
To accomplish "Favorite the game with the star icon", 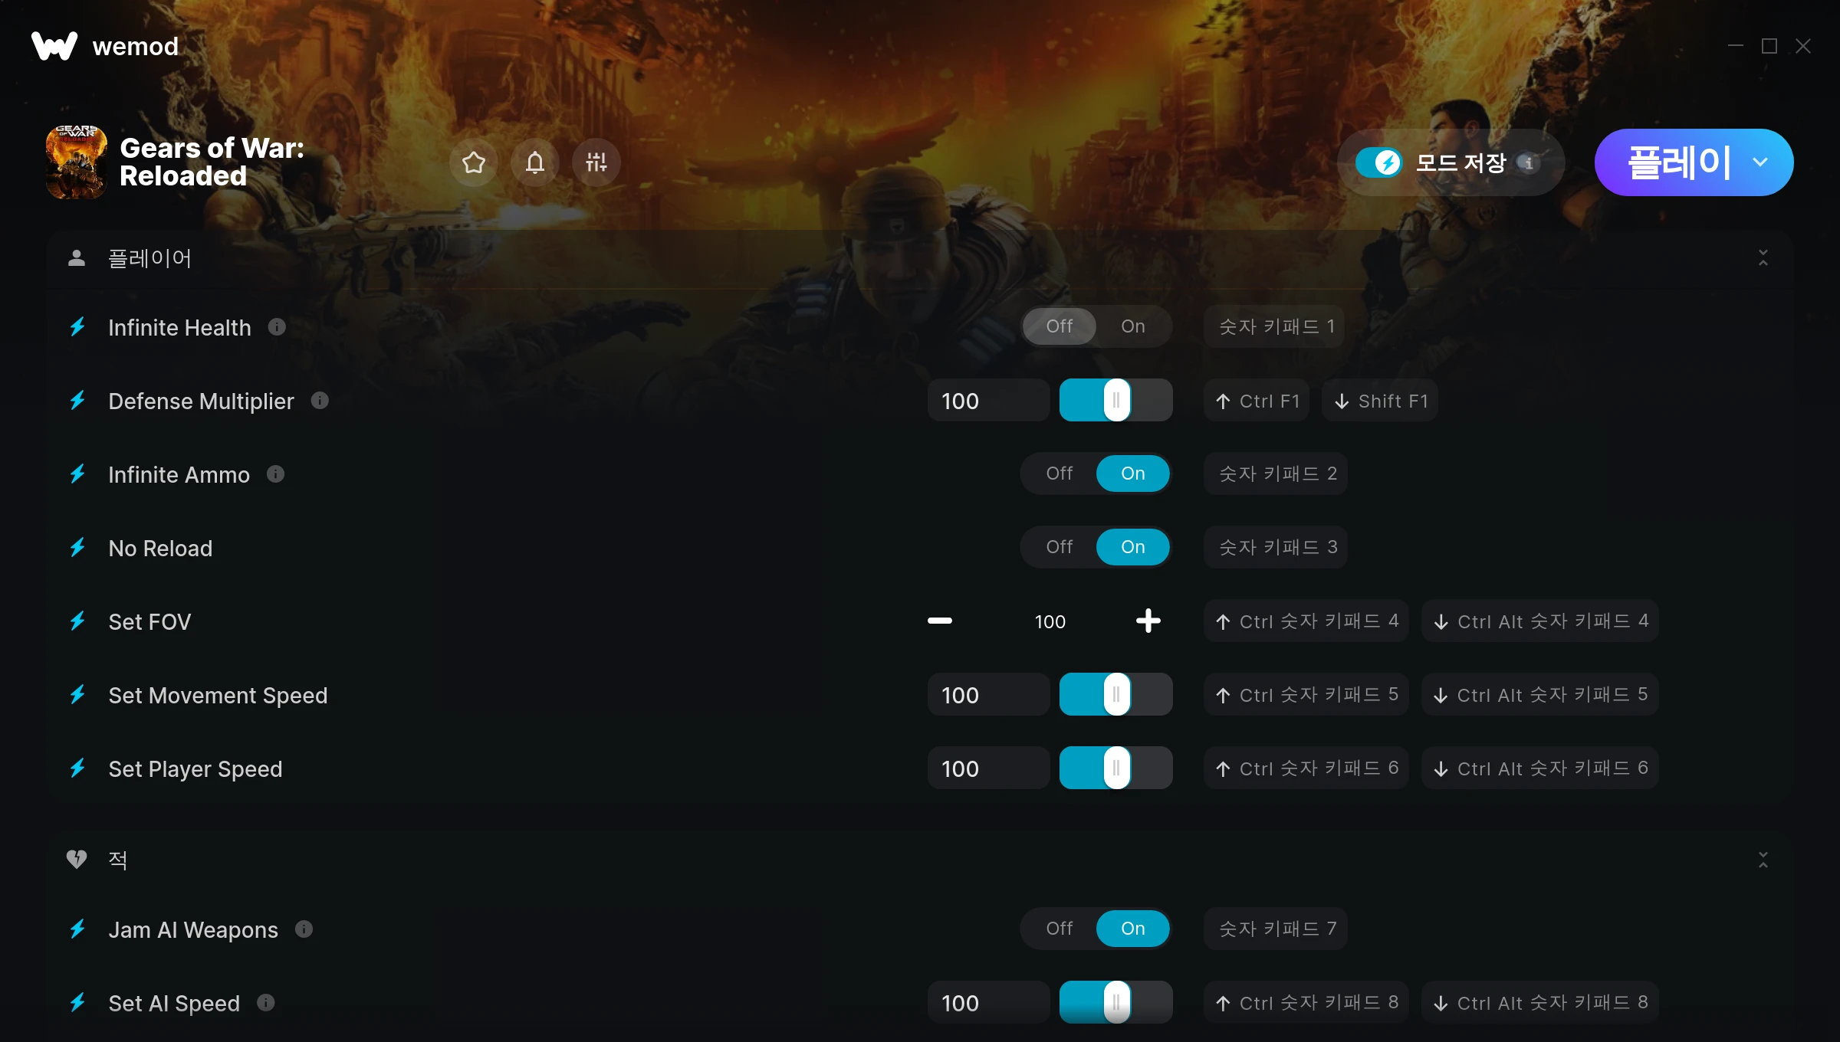I will click(474, 162).
